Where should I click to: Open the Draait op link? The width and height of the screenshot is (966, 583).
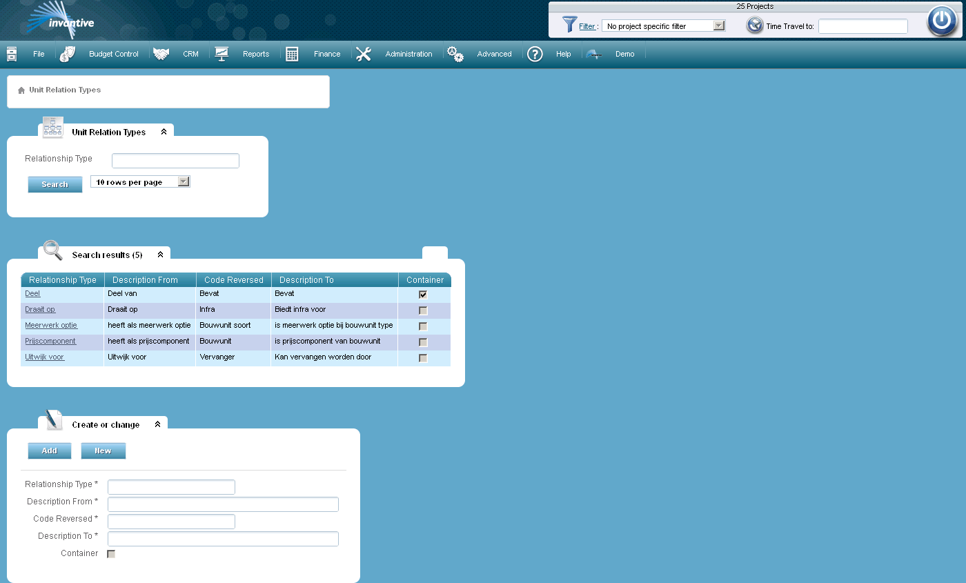coord(40,310)
